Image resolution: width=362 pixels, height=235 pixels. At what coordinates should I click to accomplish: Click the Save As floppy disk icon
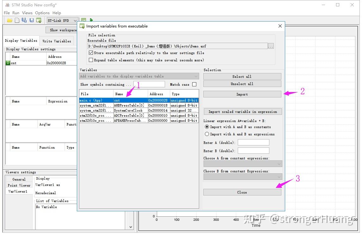click(x=24, y=20)
